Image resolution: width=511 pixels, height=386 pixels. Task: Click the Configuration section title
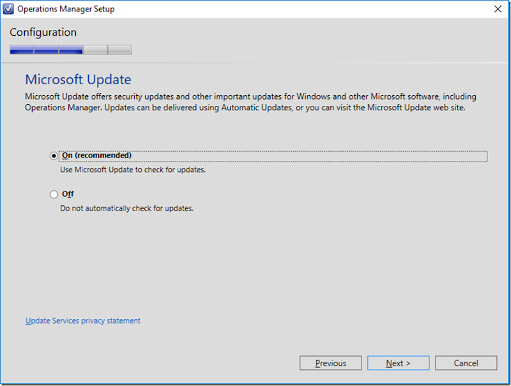tap(43, 33)
